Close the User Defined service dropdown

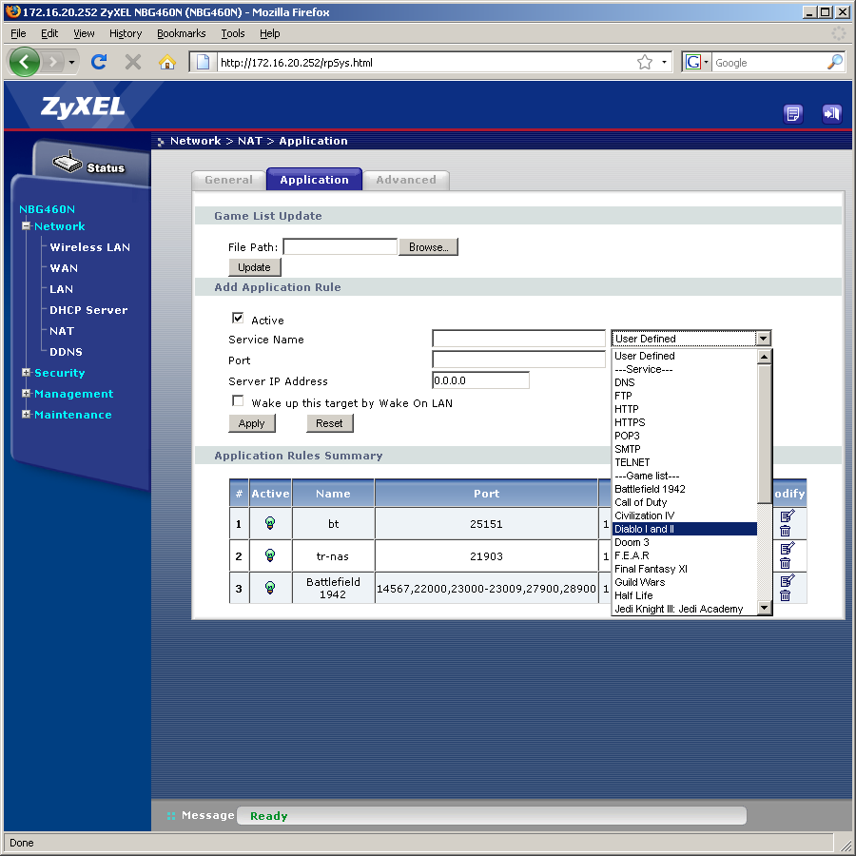tap(763, 339)
